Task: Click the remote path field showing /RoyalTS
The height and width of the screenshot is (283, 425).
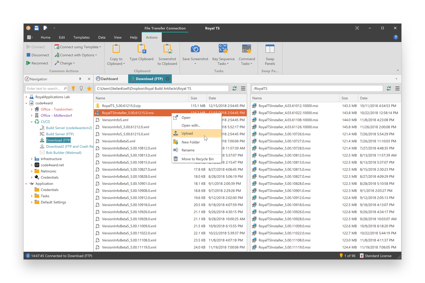Action: [x=317, y=88]
